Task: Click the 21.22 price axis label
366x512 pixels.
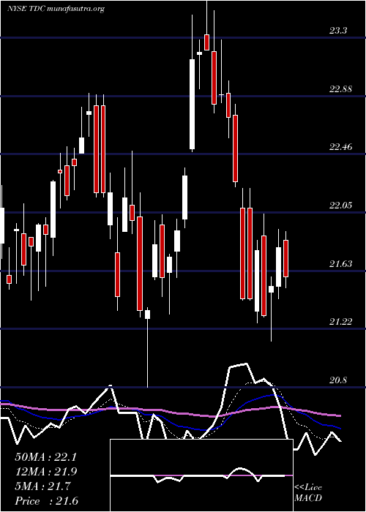Action: (340, 322)
